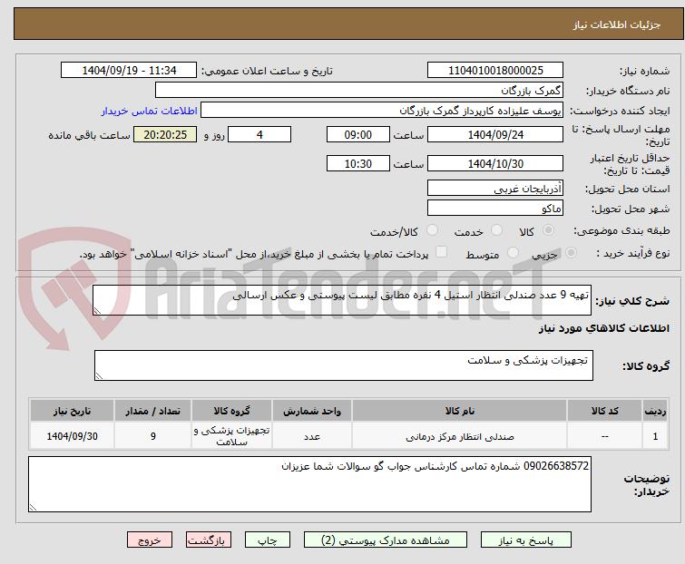Click the نام کالا column header
Image resolution: width=685 pixels, height=564 pixels.
(x=460, y=411)
